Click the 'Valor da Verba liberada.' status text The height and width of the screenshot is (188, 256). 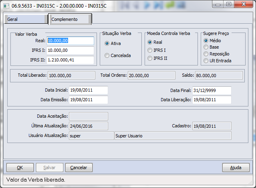pos(36,180)
